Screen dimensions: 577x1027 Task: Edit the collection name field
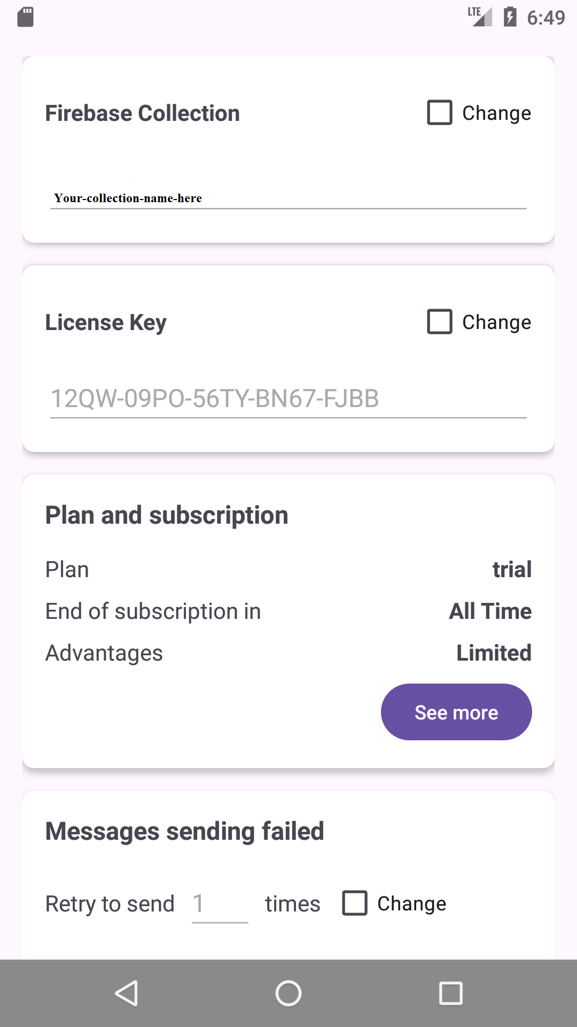coord(288,199)
